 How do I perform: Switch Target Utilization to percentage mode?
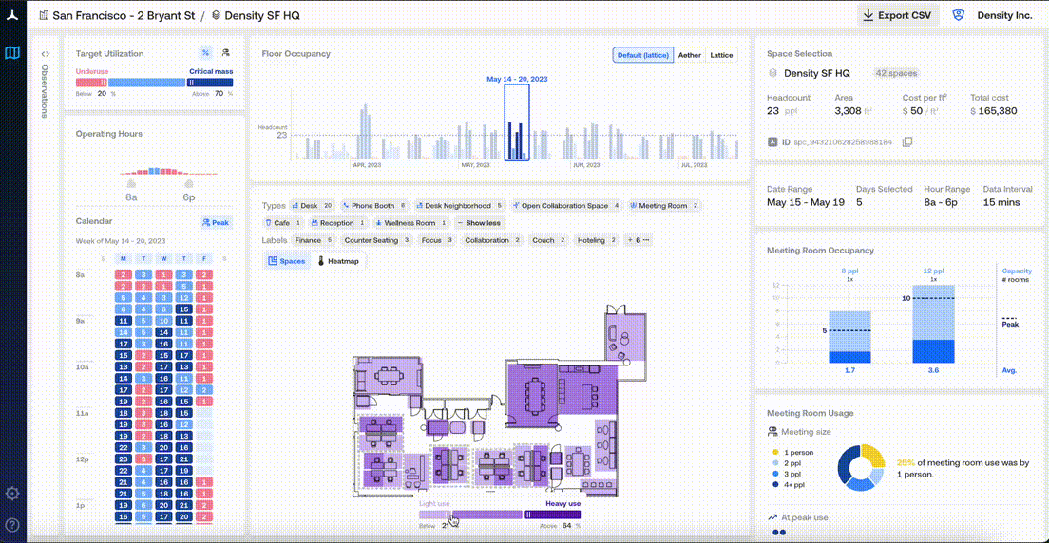coord(206,53)
